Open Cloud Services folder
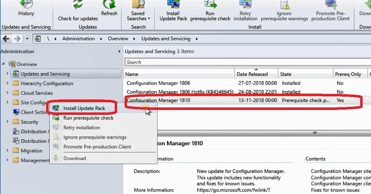The width and height of the screenshot is (371, 194). (x=37, y=93)
